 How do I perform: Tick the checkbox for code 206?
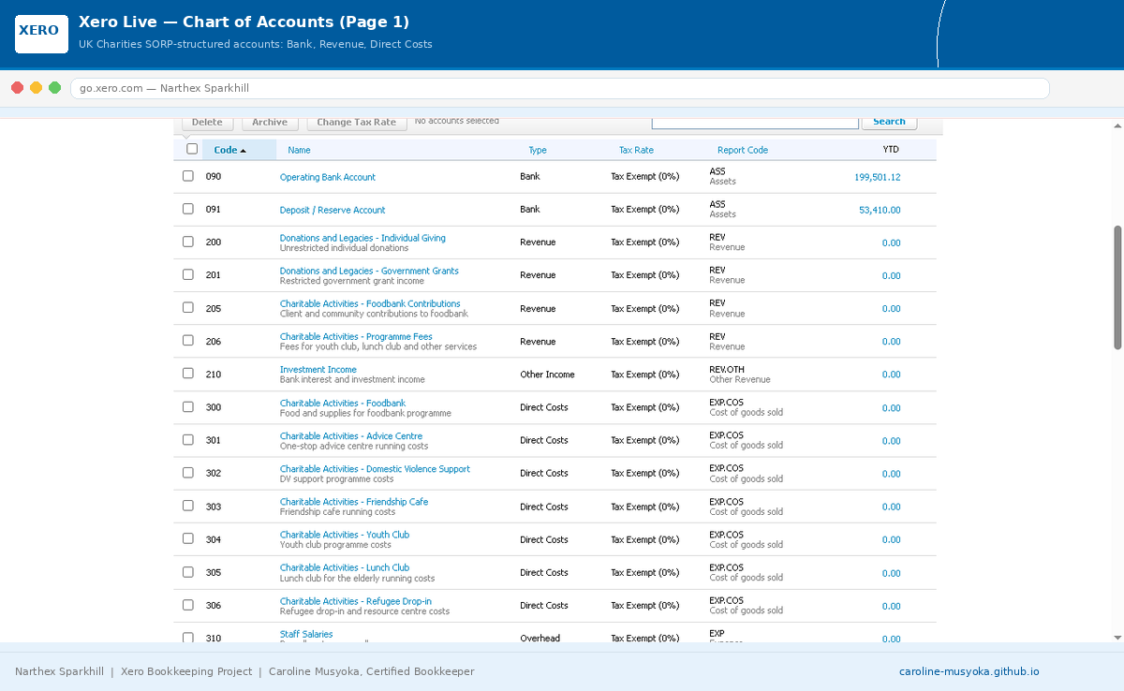(188, 341)
